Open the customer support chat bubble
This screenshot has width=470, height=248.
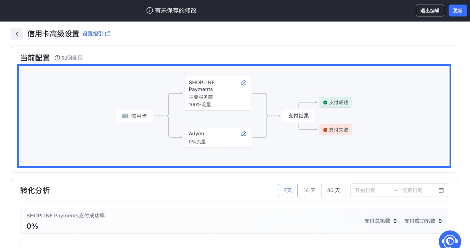click(x=450, y=241)
